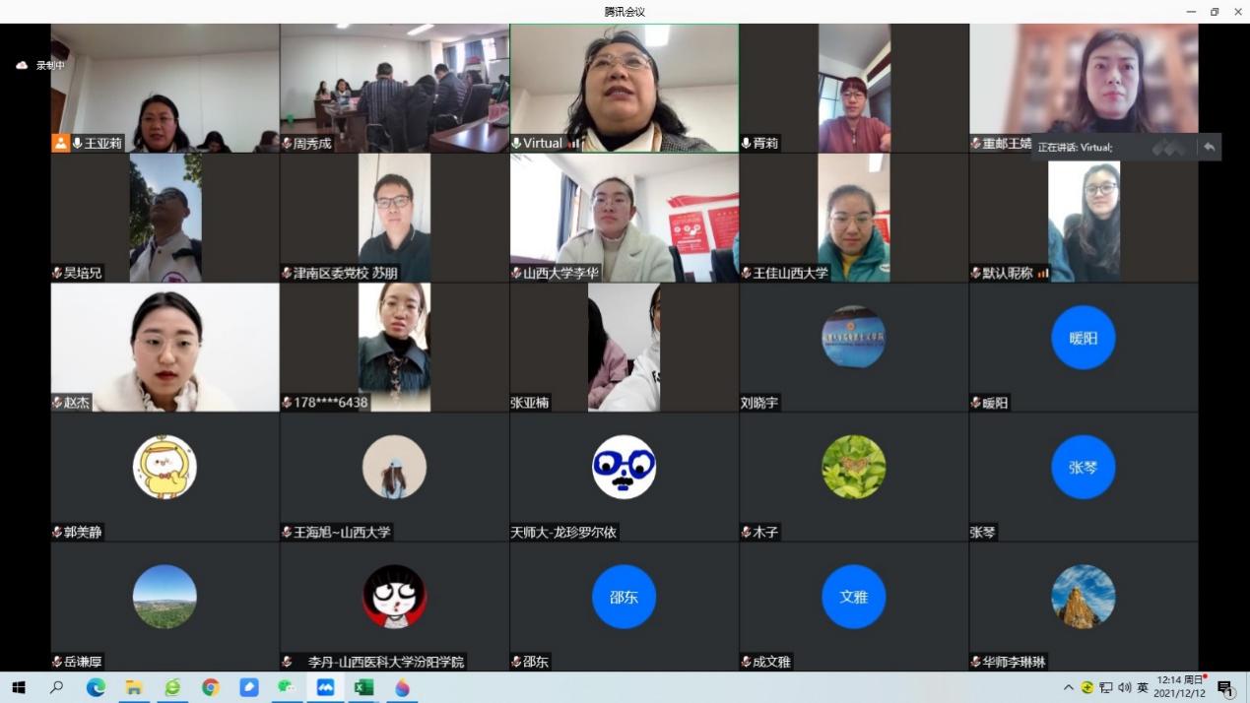Click the 文雅 avatar of 成文雅
This screenshot has width=1250, height=703.
tap(853, 597)
